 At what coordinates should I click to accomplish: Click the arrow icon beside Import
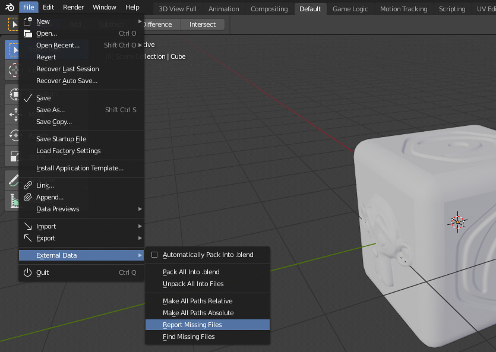pyautogui.click(x=27, y=226)
